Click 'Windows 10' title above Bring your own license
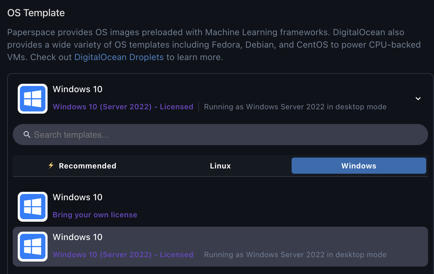This screenshot has width=434, height=274. pyautogui.click(x=78, y=197)
